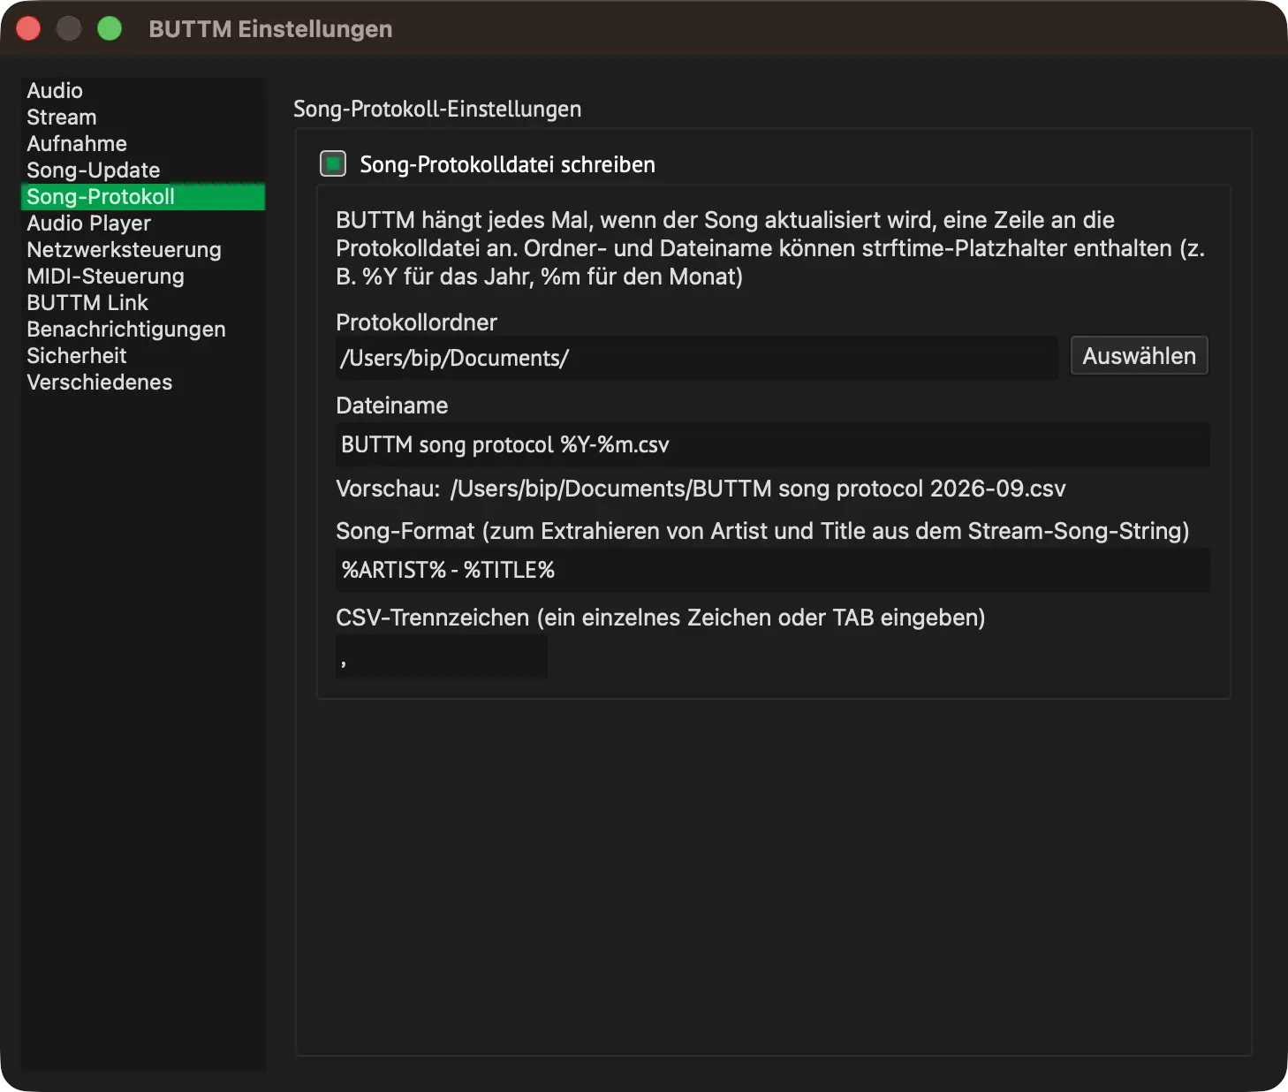Select the Song-Protokoll sidebar entry
1288x1092 pixels.
coord(142,197)
